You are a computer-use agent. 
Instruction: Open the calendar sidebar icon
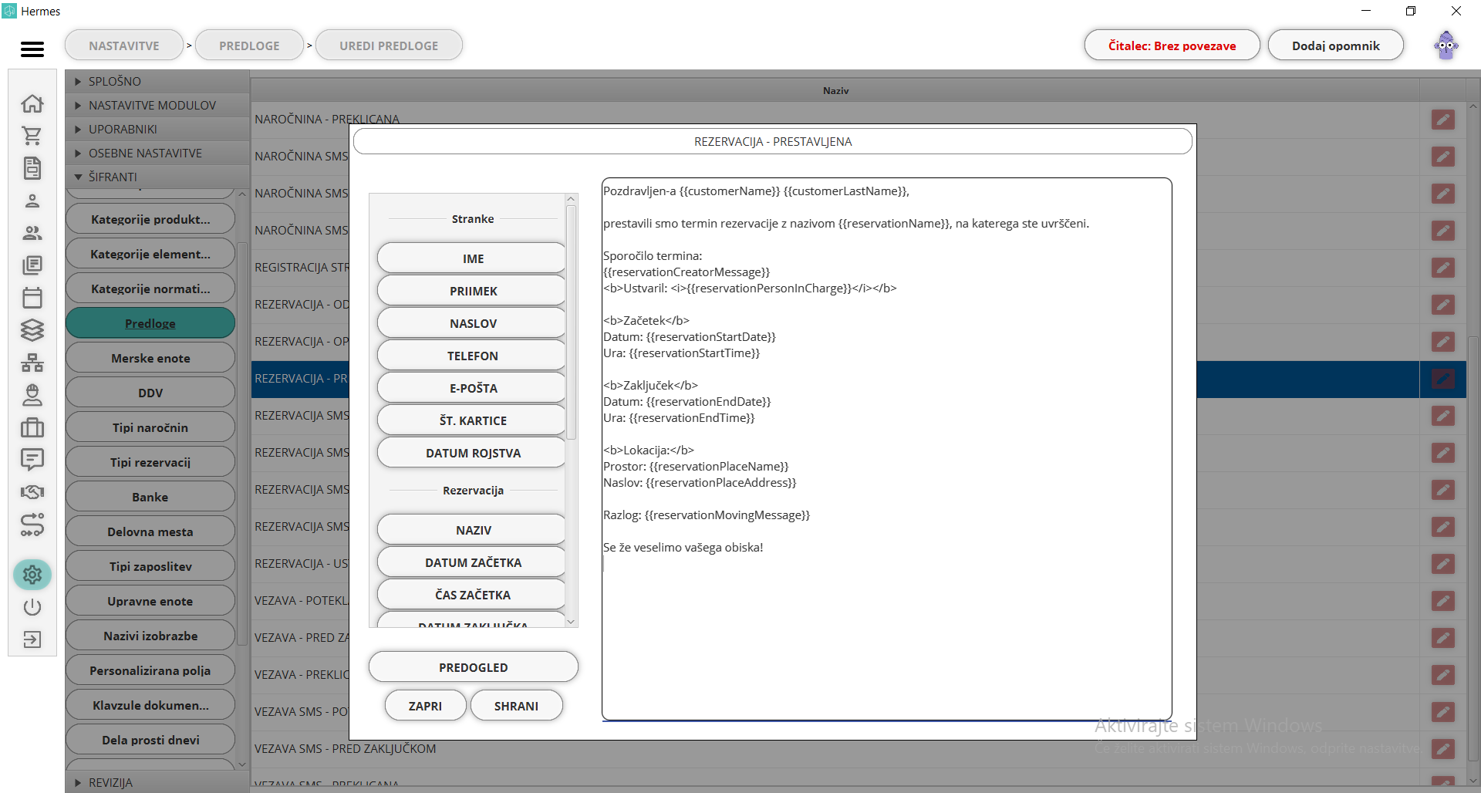coord(32,298)
